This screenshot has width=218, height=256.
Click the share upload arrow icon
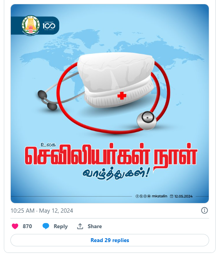80,226
